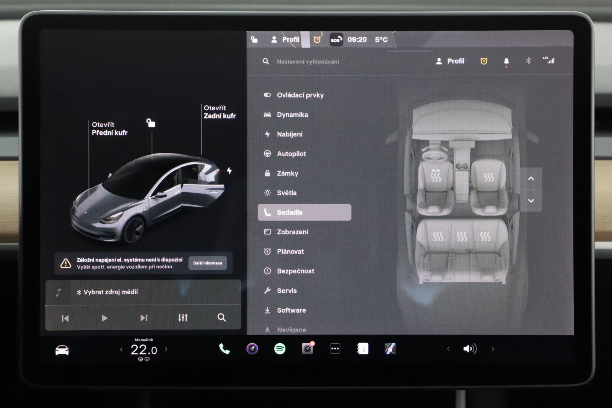Tap the green phone icon
612x408 pixels.
224,349
